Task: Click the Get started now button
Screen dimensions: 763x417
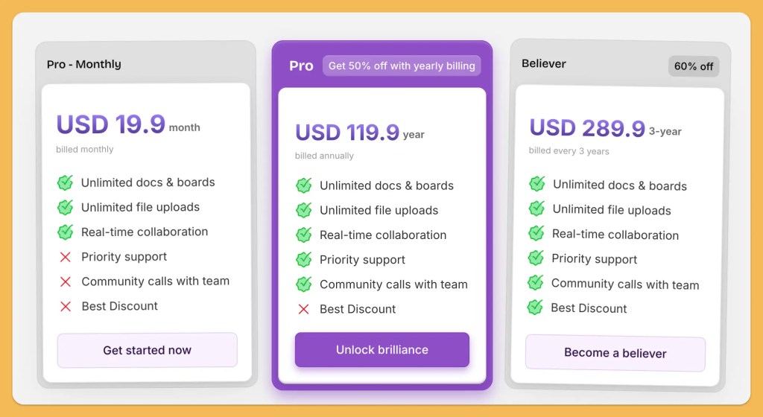Action: pyautogui.click(x=147, y=350)
